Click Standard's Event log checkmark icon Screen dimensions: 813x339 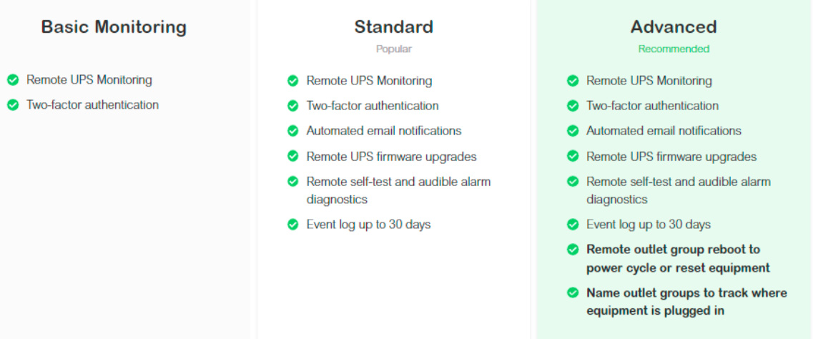coord(293,225)
